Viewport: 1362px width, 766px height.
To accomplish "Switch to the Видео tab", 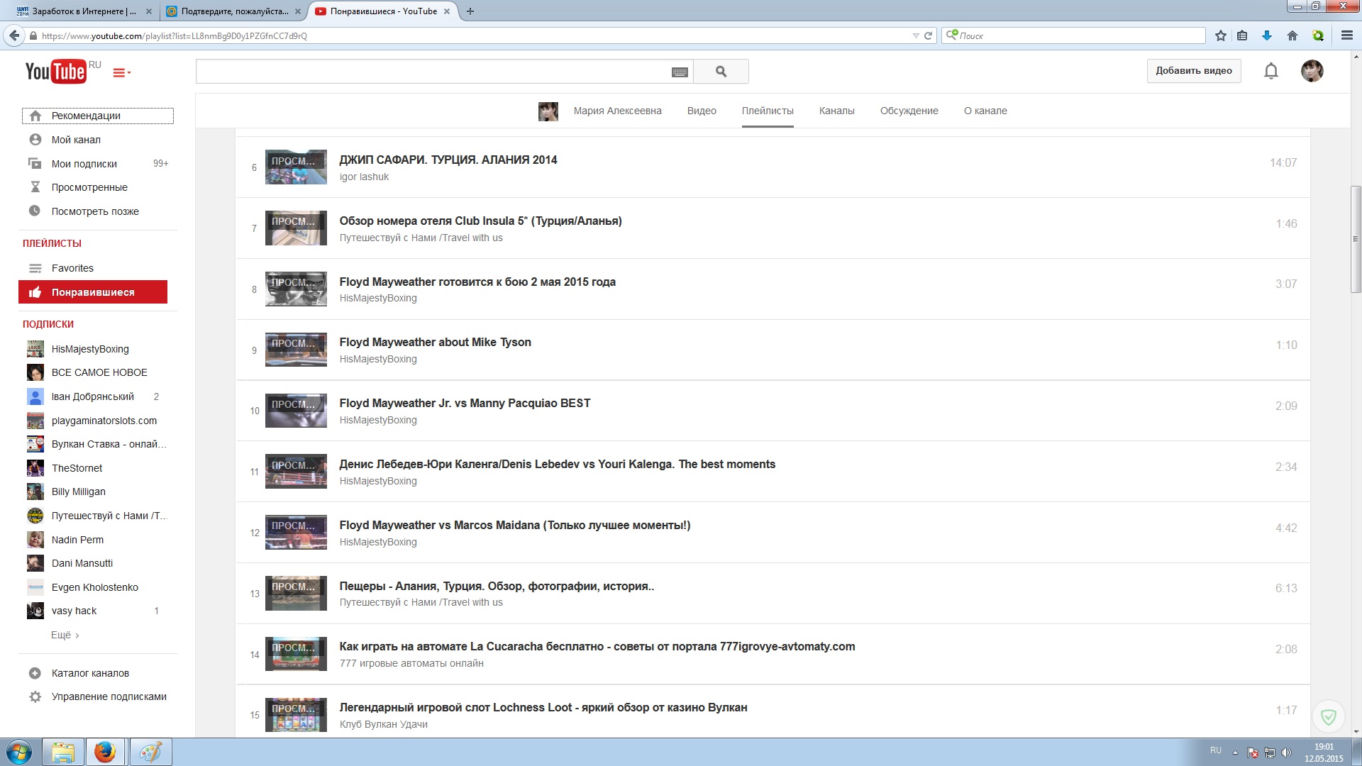I will pos(702,111).
